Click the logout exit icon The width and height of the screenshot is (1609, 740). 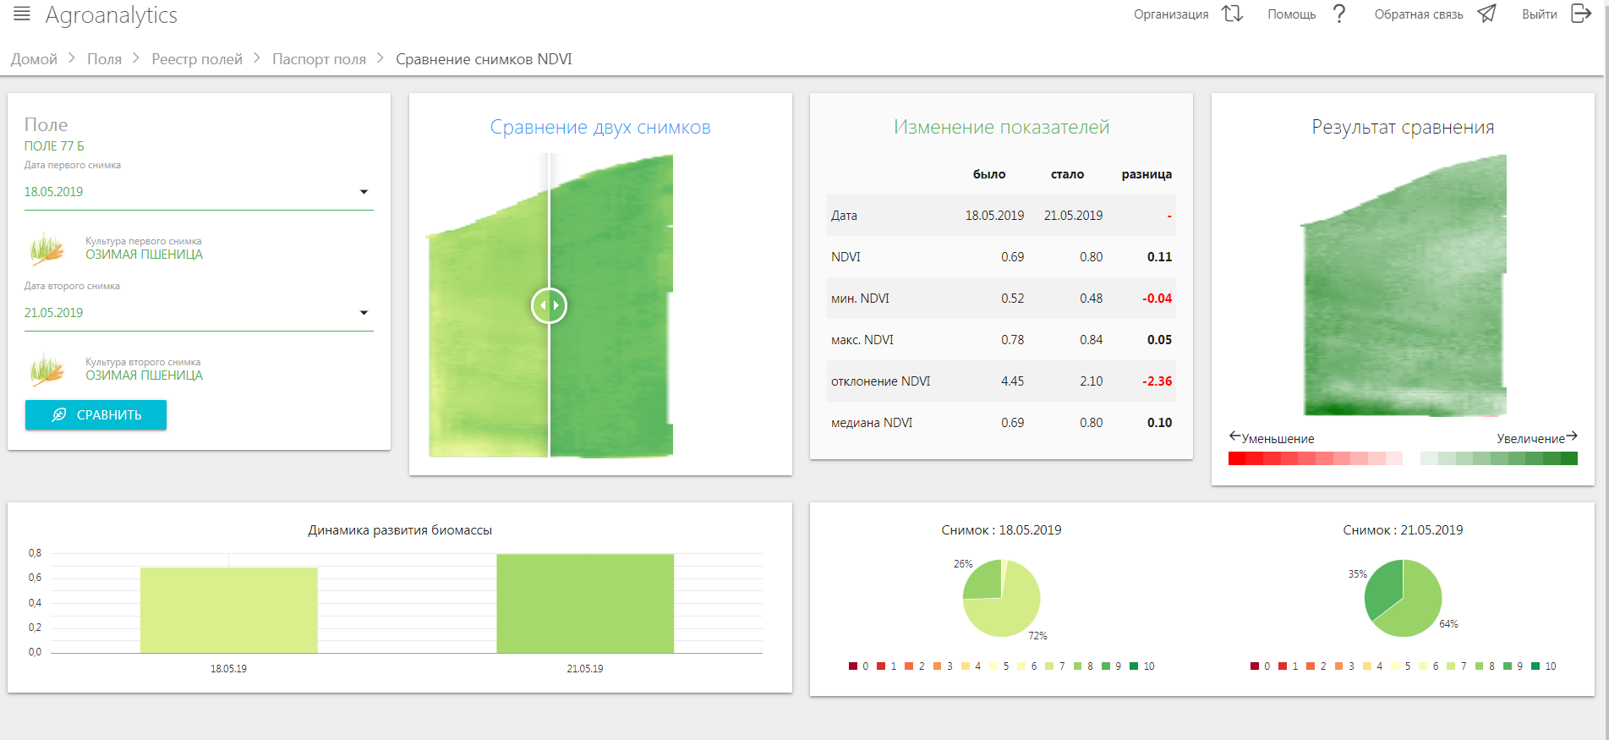click(1580, 14)
